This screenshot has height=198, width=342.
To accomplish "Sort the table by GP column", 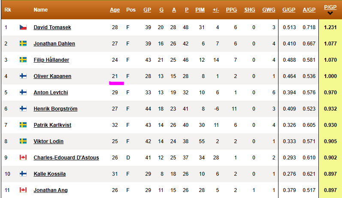I will pyautogui.click(x=147, y=10).
